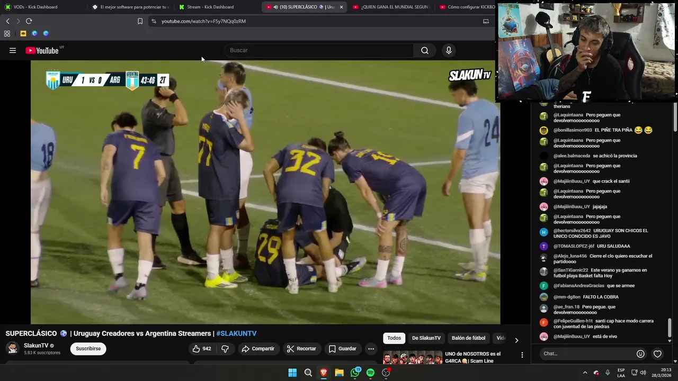Open OBS Studio from the taskbar
This screenshot has height=381, width=678.
386,373
